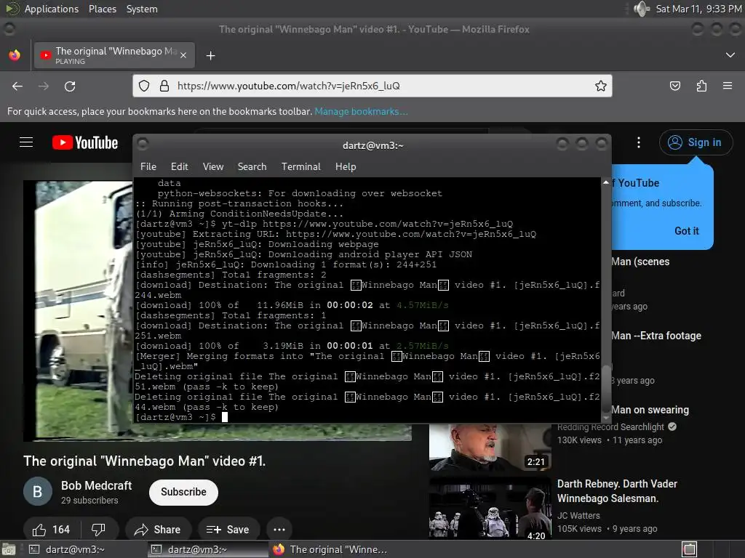Dislike the video with thumbs down

click(99, 530)
